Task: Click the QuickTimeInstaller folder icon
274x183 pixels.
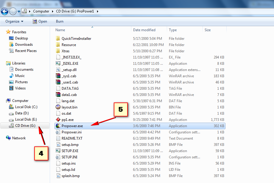Action: coord(58,38)
